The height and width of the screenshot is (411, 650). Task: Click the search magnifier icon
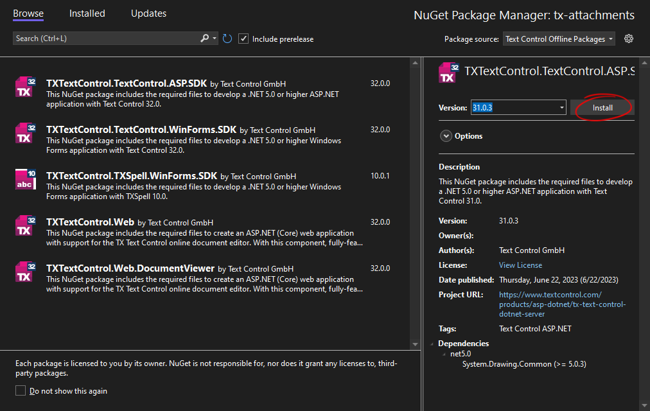(x=205, y=39)
